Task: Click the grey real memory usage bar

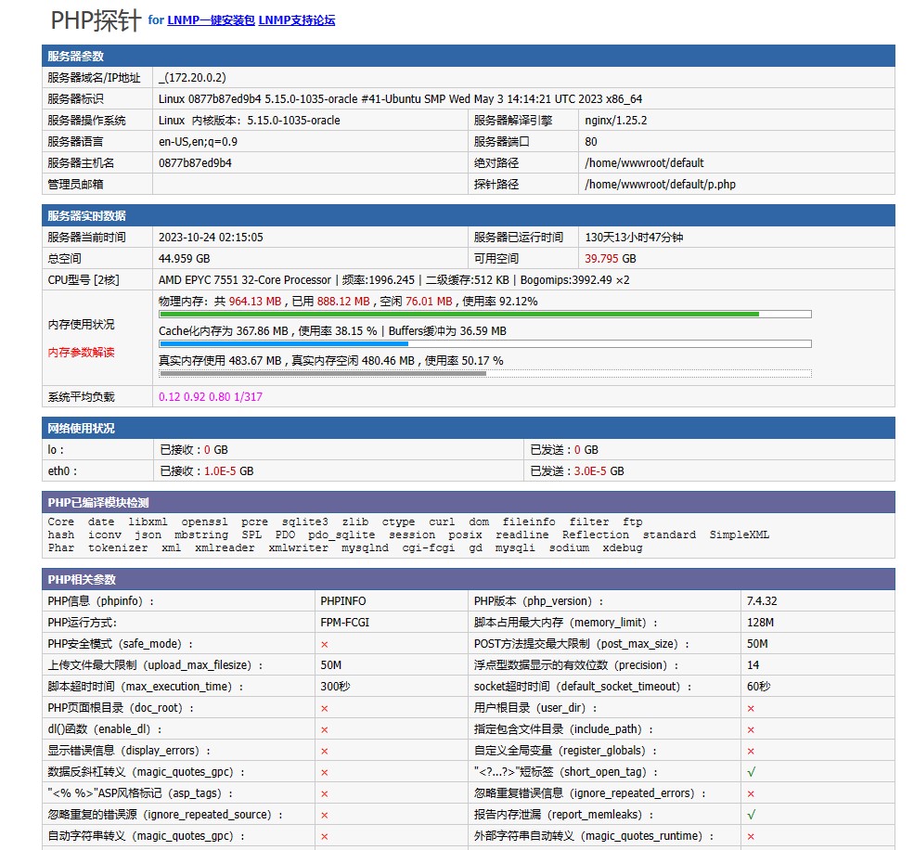Action: point(323,374)
